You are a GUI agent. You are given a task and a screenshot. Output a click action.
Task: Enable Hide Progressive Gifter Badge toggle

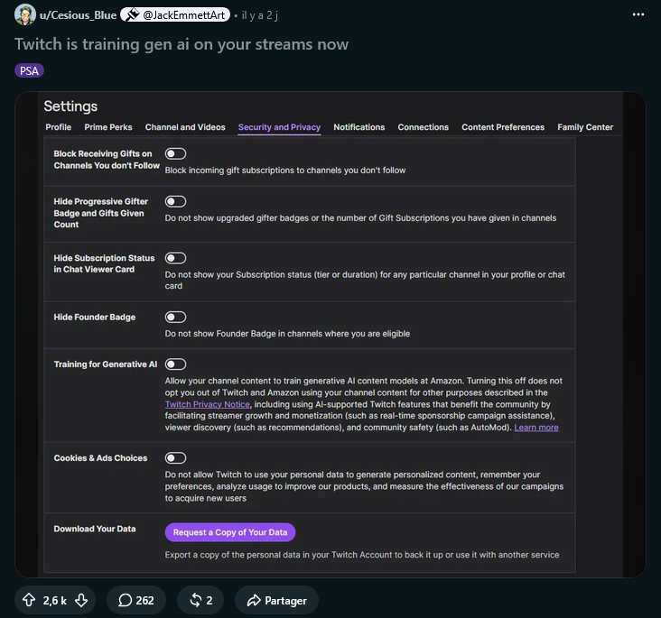[175, 201]
